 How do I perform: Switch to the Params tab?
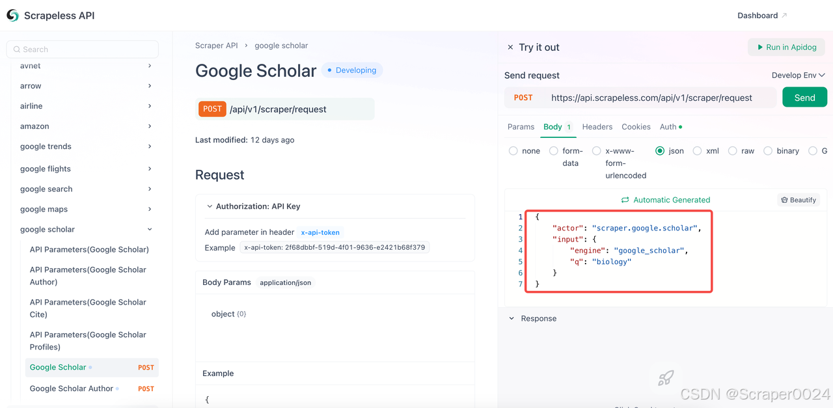(x=521, y=127)
